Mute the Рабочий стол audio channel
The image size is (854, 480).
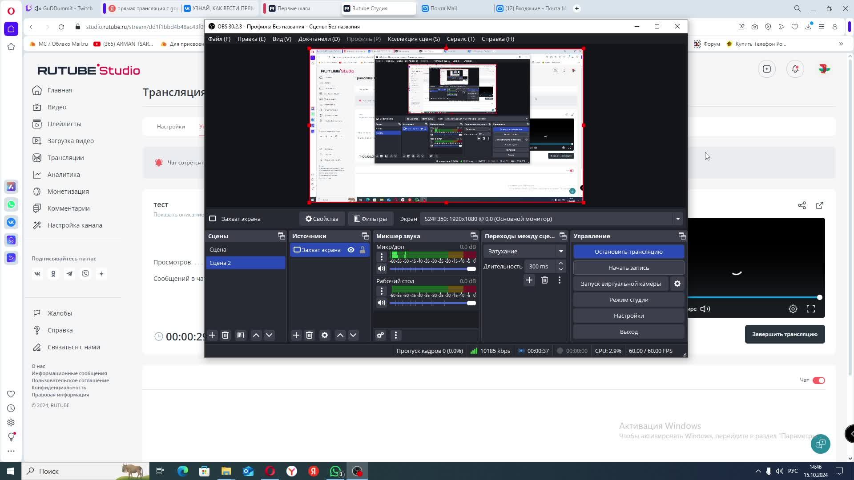click(381, 303)
